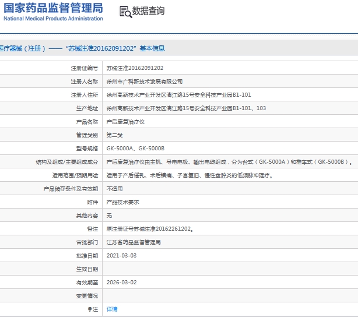Image resolution: width=358 pixels, height=321 pixels.
Task: Select model value GK-5000A、GK-5000B
Action: 135,149
